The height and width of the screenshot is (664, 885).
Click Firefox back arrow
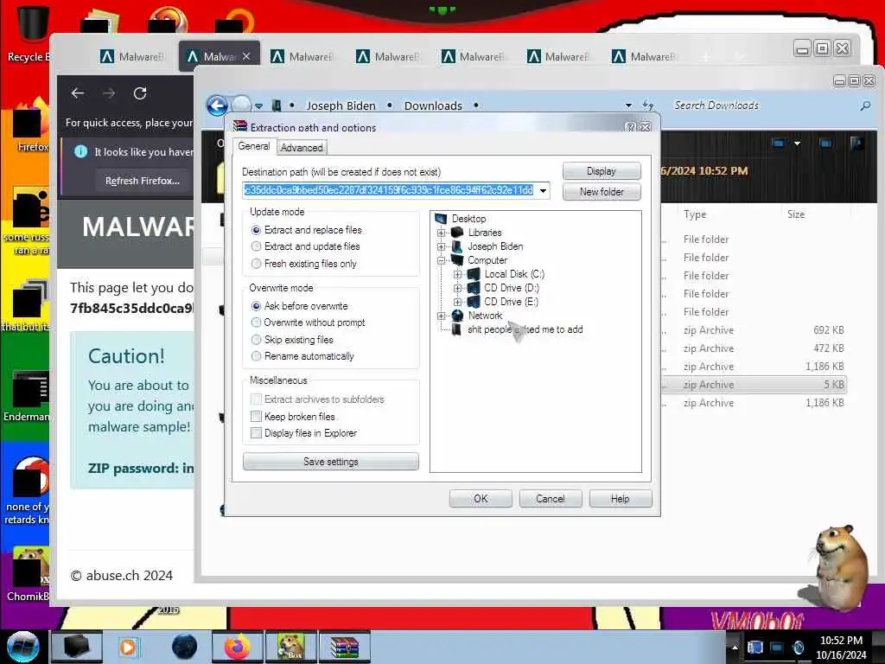point(78,93)
